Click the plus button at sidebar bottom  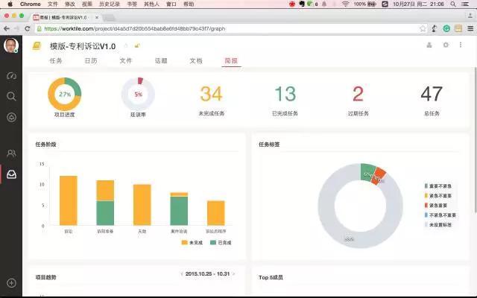pos(11,283)
